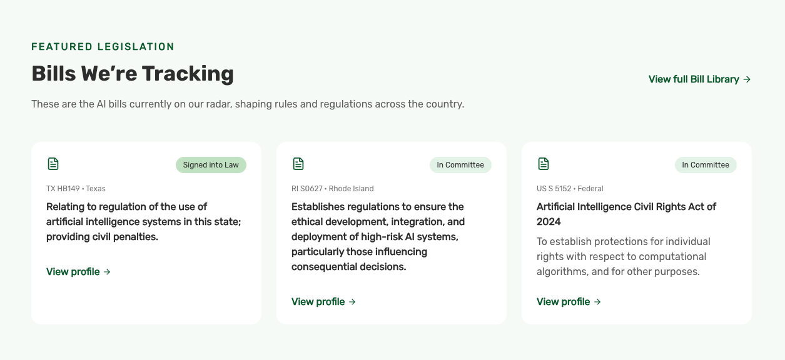Click the Featured Legislation section label
Viewport: 785px width, 360px height.
pyautogui.click(x=103, y=47)
